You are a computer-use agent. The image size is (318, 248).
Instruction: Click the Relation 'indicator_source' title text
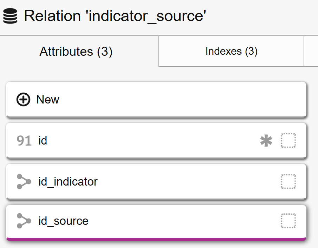pos(115,16)
